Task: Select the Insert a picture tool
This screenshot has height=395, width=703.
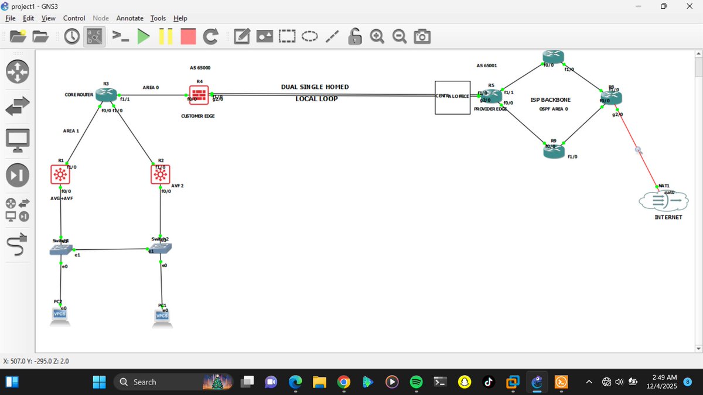Action: [x=264, y=37]
